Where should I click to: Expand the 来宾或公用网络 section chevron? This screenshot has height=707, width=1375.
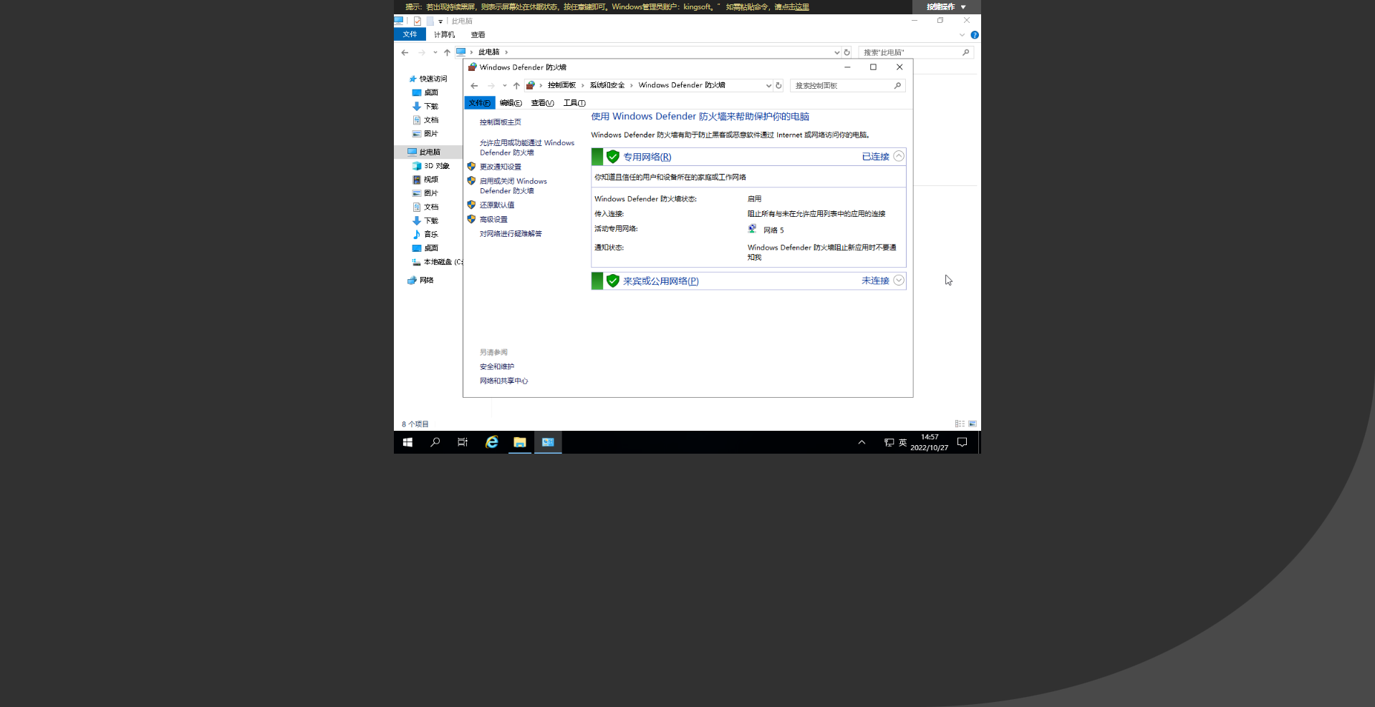tap(899, 280)
